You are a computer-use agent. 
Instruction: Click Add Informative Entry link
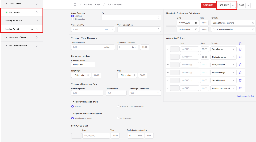coord(246,96)
